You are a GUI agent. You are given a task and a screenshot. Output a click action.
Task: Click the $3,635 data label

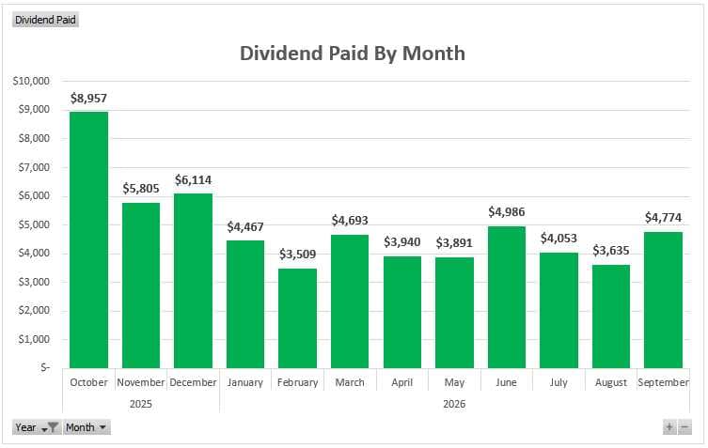click(611, 251)
